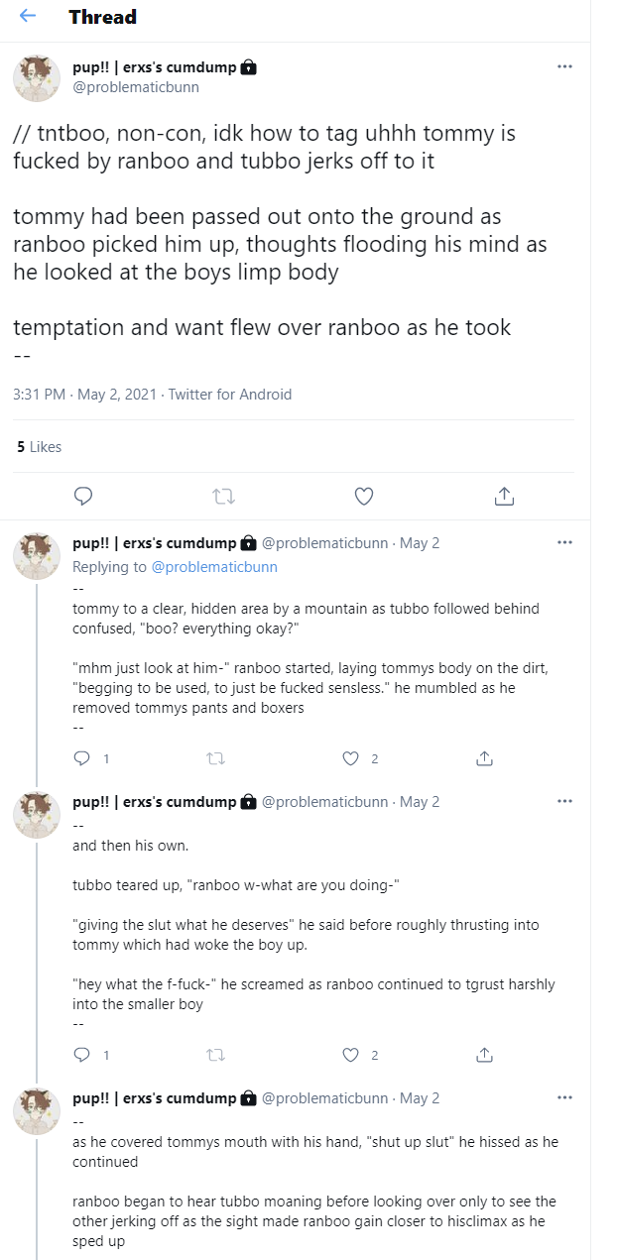
Task: Click the May 2 date on the first reply
Action: (420, 543)
